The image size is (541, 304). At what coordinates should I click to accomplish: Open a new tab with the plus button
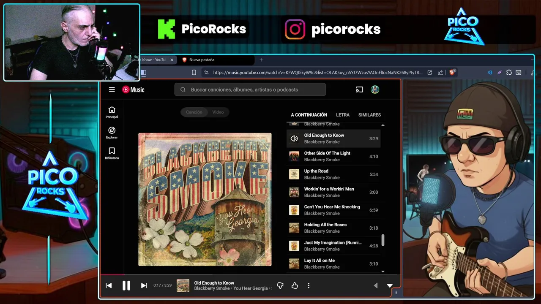point(261,60)
